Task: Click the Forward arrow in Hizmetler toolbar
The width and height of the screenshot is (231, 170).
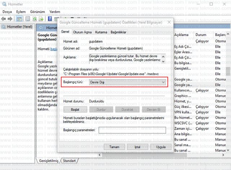Action: (x=10, y=19)
